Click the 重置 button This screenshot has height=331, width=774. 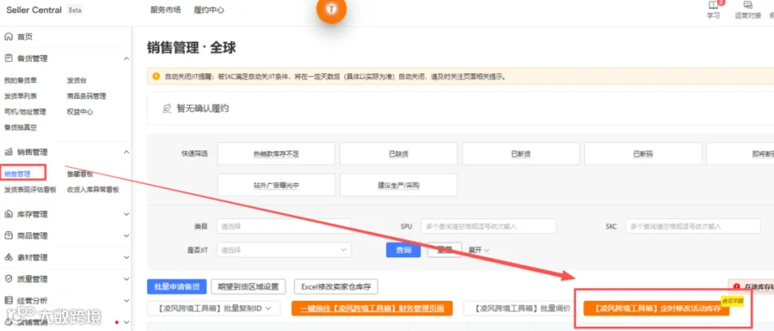(445, 250)
